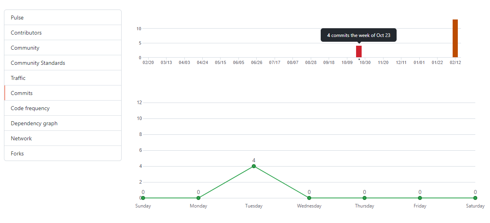Select the Commits sidebar item
490x223 pixels.
click(x=63, y=93)
